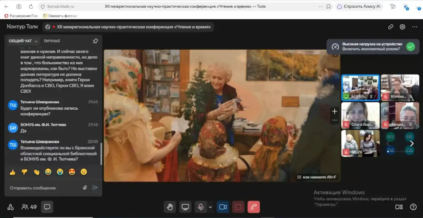Open Kontur Tolk settings gear

click(402, 27)
